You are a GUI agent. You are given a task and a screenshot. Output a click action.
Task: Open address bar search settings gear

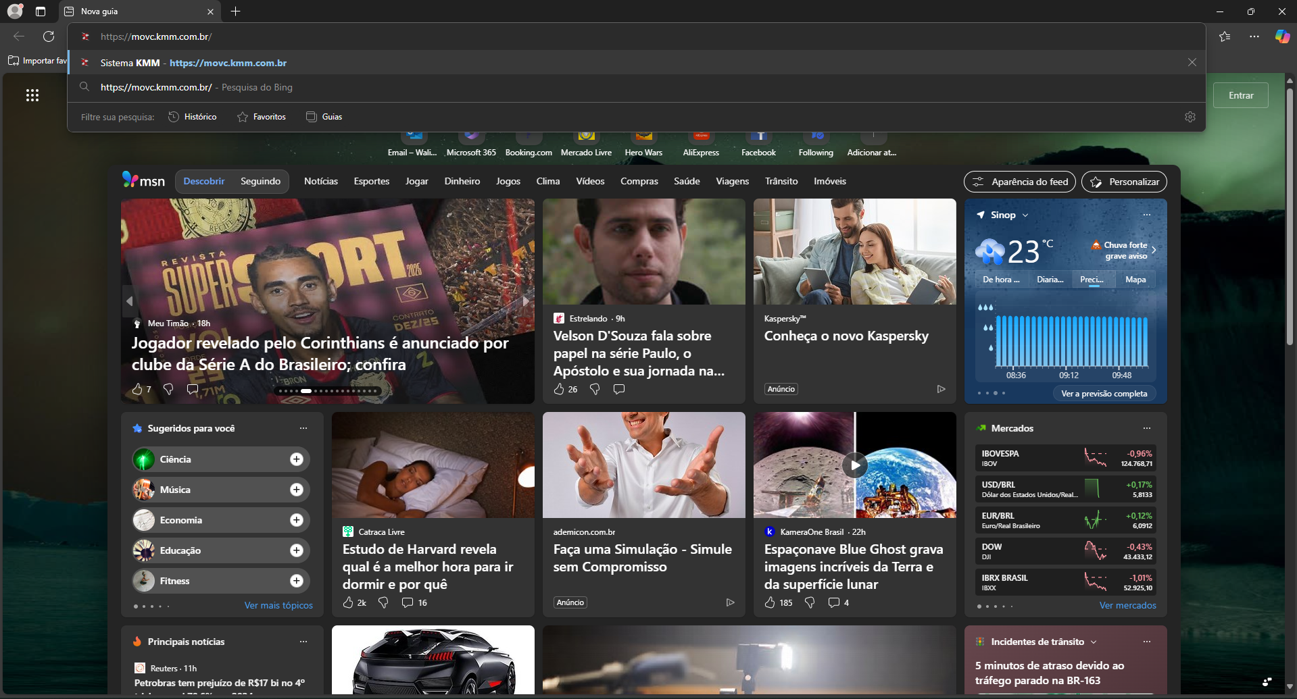[x=1190, y=117]
